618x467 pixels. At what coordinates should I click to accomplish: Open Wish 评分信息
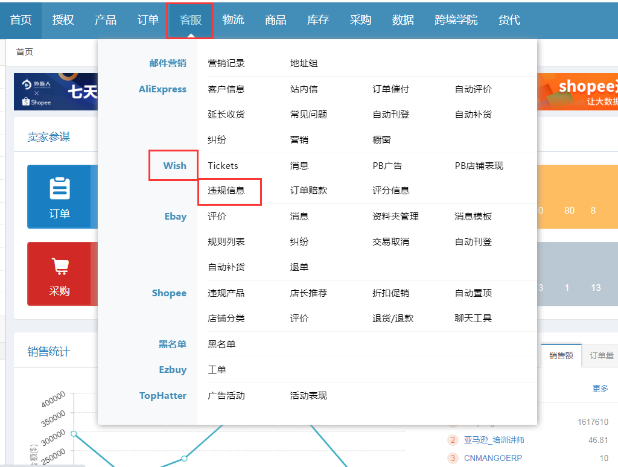pos(391,191)
